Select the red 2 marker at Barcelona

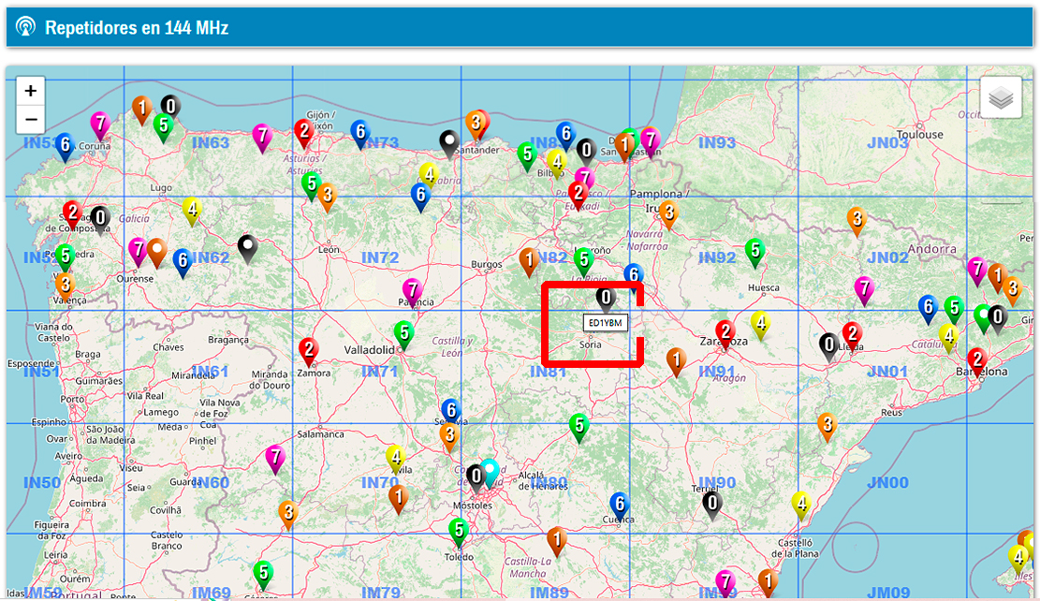point(976,361)
